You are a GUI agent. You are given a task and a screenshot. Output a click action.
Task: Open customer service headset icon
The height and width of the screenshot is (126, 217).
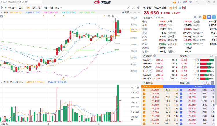[x=179, y=2]
